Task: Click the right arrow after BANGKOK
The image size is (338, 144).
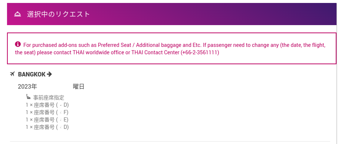Action: point(49,74)
